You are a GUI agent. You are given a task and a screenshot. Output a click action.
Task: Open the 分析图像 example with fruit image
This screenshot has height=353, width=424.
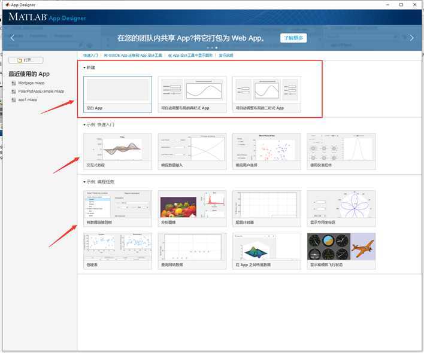[192, 208]
